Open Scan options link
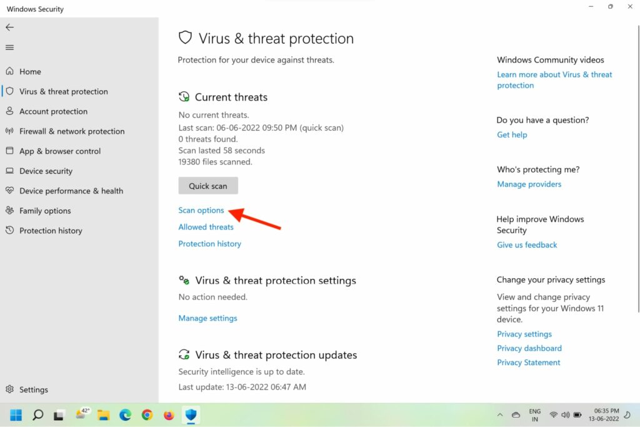Image resolution: width=640 pixels, height=427 pixels. (201, 211)
